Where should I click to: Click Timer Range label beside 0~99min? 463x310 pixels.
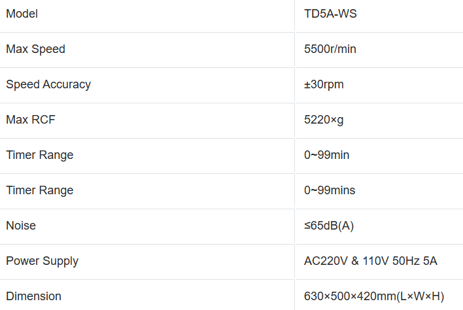(x=39, y=155)
